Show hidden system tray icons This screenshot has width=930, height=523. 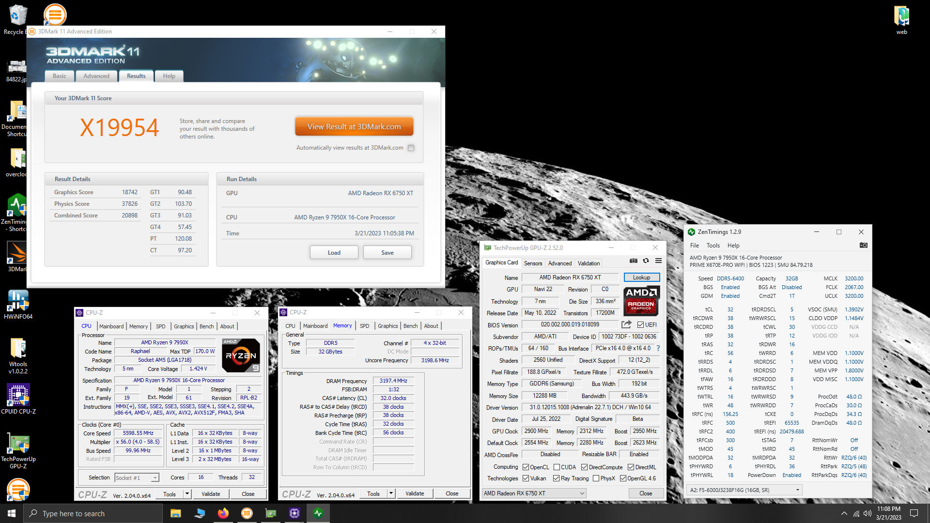(844, 513)
